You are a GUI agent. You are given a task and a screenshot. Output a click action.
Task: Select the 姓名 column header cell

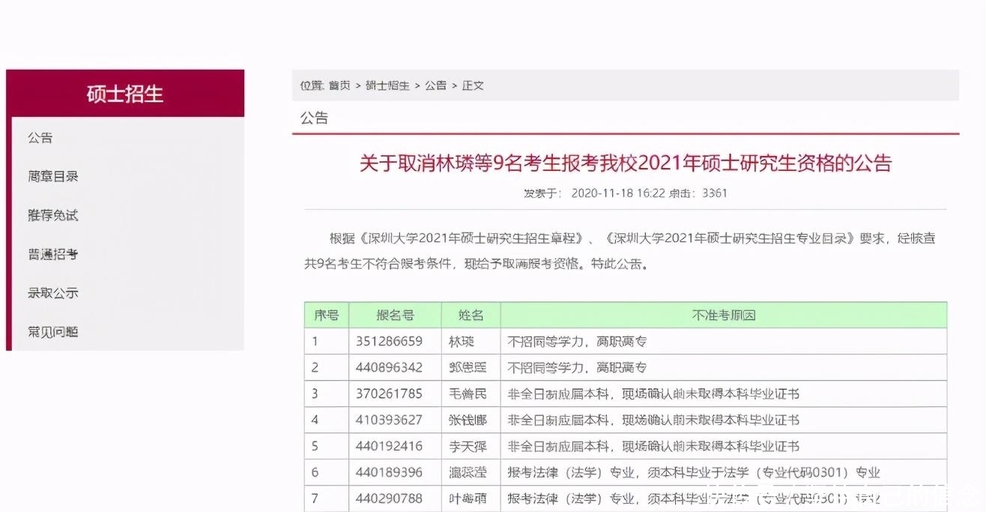(x=470, y=315)
